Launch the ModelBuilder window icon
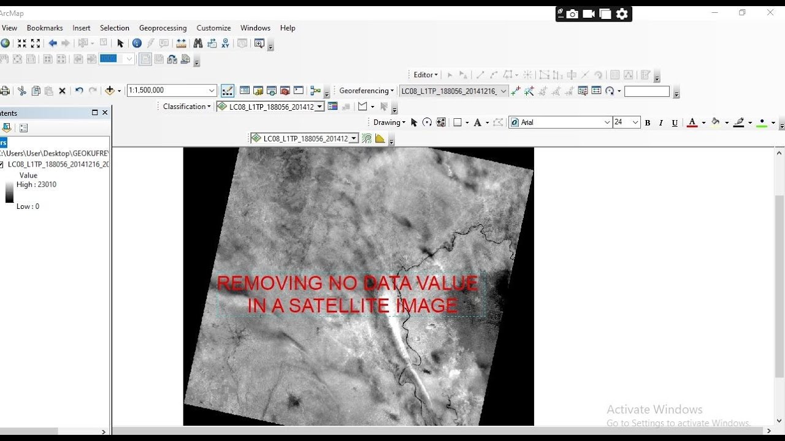Viewport: 785px width, 441px height. [316, 91]
